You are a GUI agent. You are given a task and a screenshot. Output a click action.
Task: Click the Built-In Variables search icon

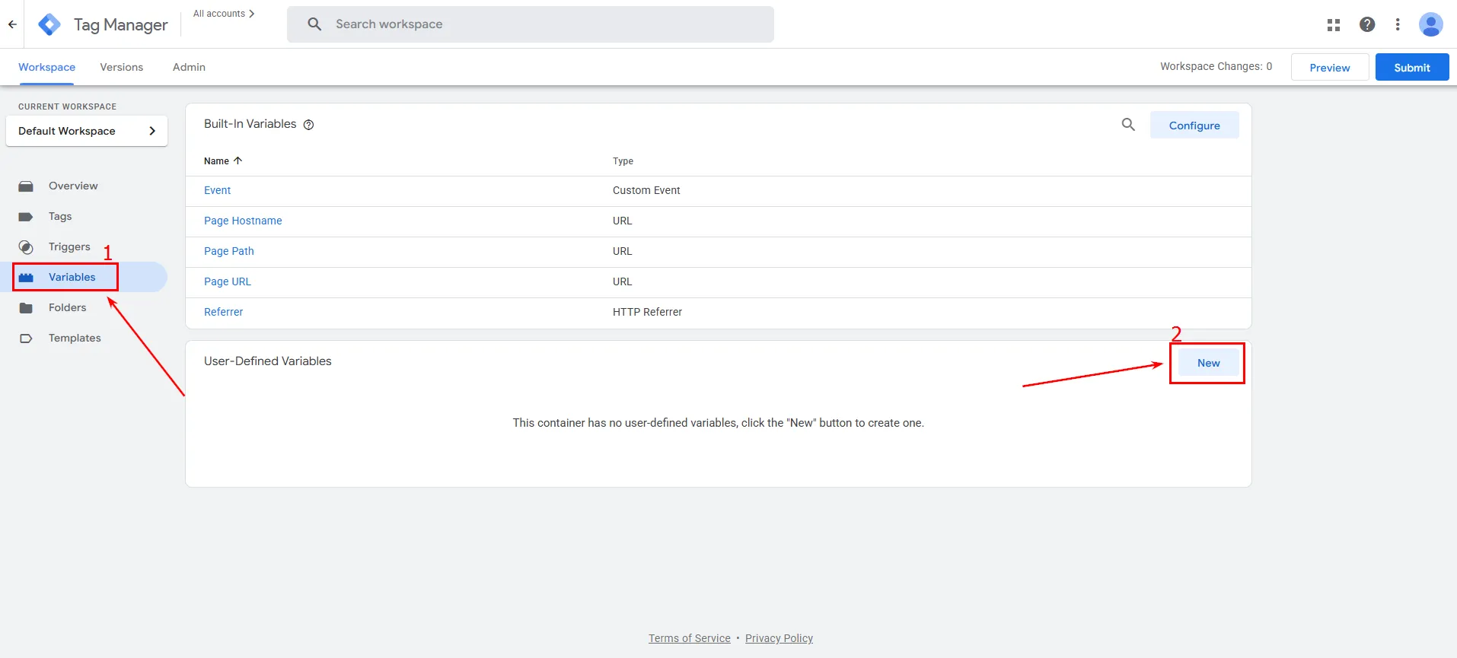point(1128,125)
